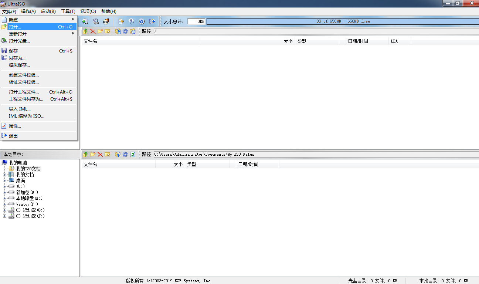Click the local path field with My ISO Files

click(x=316, y=155)
